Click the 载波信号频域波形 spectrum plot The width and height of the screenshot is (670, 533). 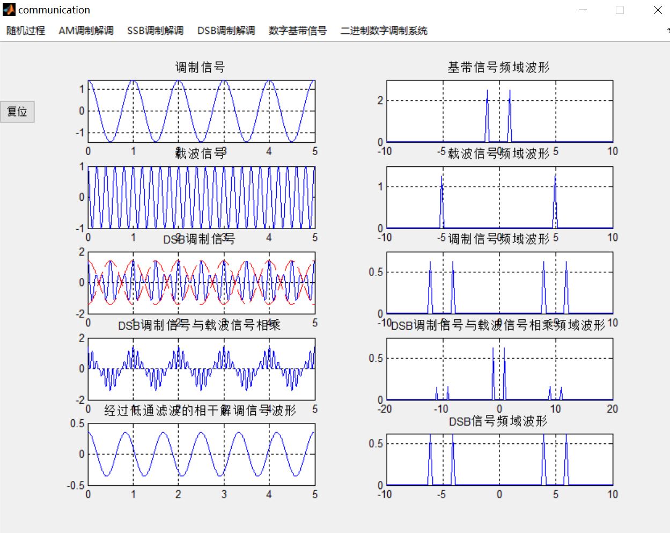coord(499,197)
